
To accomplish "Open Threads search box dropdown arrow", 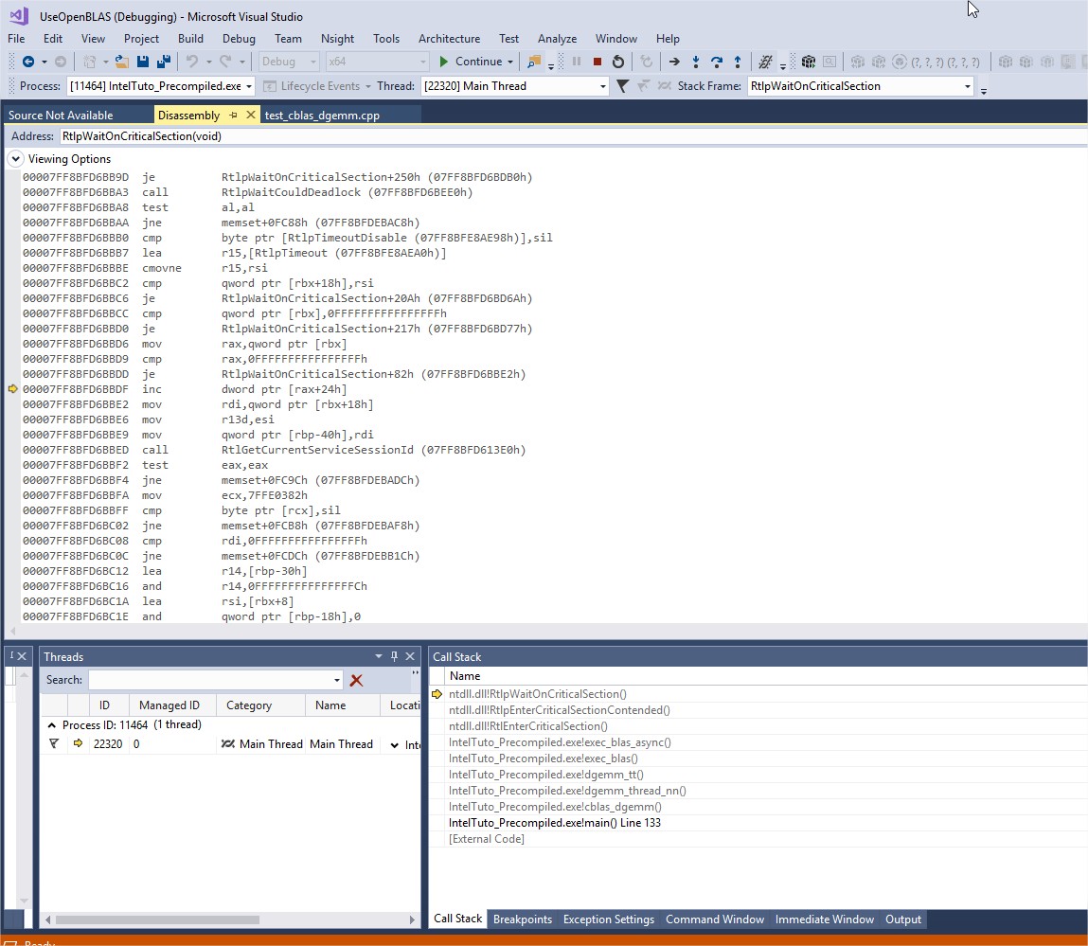I will click(x=337, y=680).
